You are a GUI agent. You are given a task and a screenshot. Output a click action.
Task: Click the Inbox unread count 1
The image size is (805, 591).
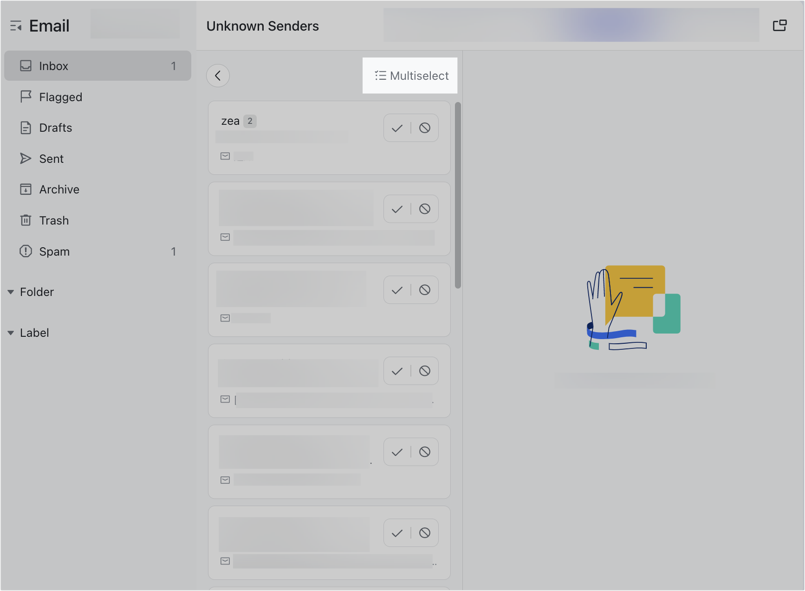click(x=174, y=66)
